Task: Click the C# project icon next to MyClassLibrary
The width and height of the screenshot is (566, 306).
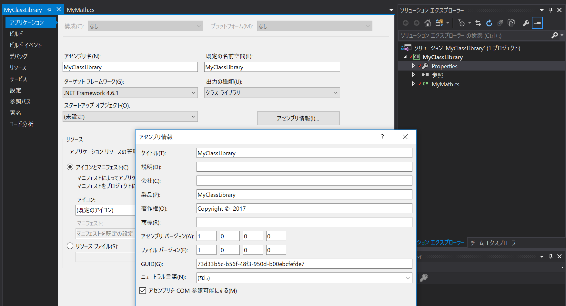Action: coord(417,57)
